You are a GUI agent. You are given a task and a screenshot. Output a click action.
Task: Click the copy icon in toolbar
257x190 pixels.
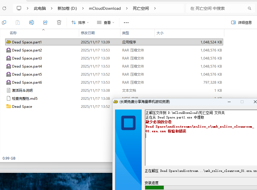click(x=4, y=22)
